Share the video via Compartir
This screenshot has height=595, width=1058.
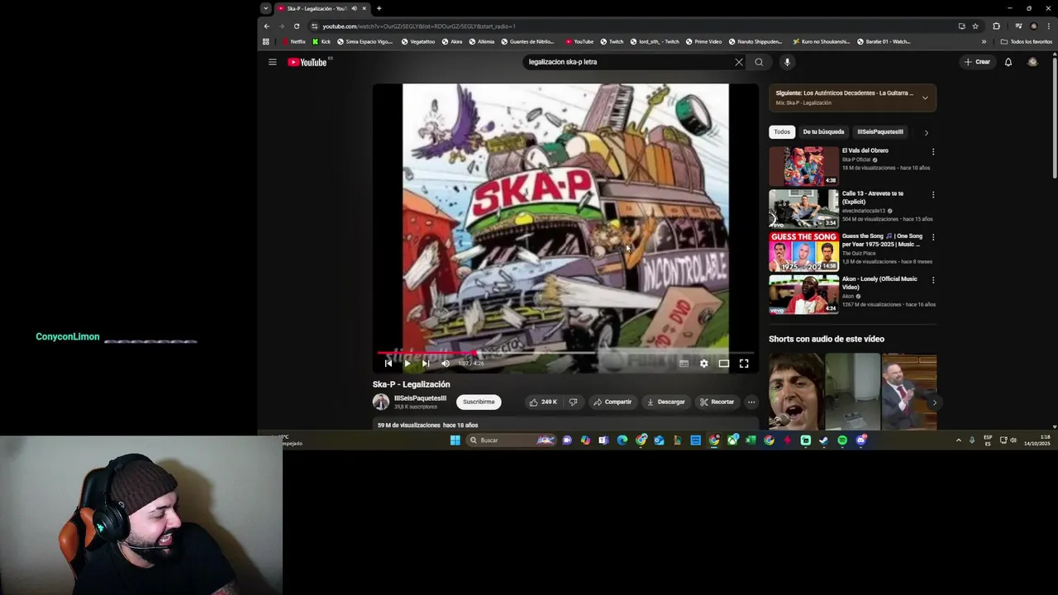point(612,402)
